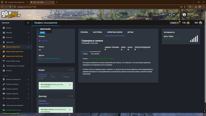
Task: Open Маркетплейс Panda Points link
Action: [x=15, y=52]
